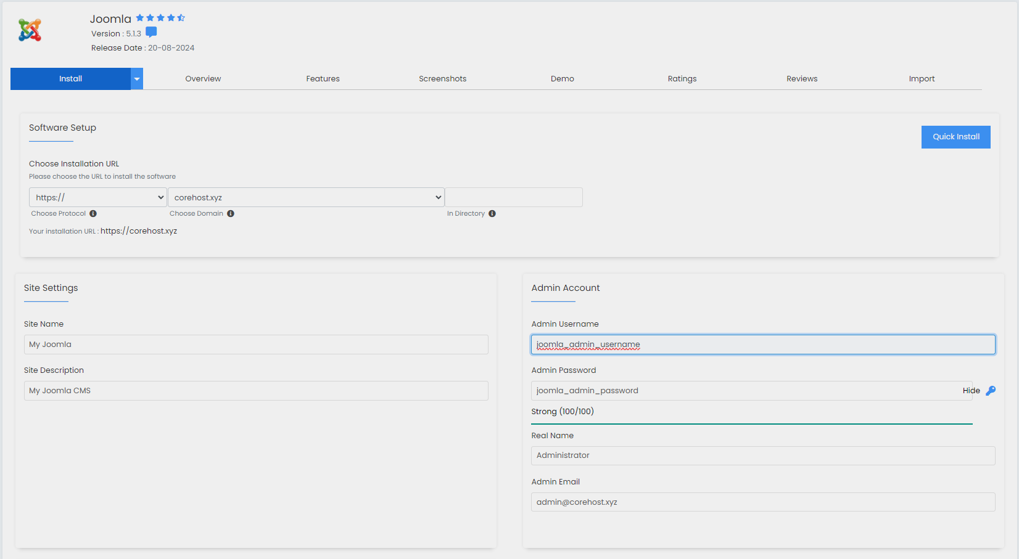Expand the Install button dropdown arrow
This screenshot has width=1019, height=559.
[137, 79]
